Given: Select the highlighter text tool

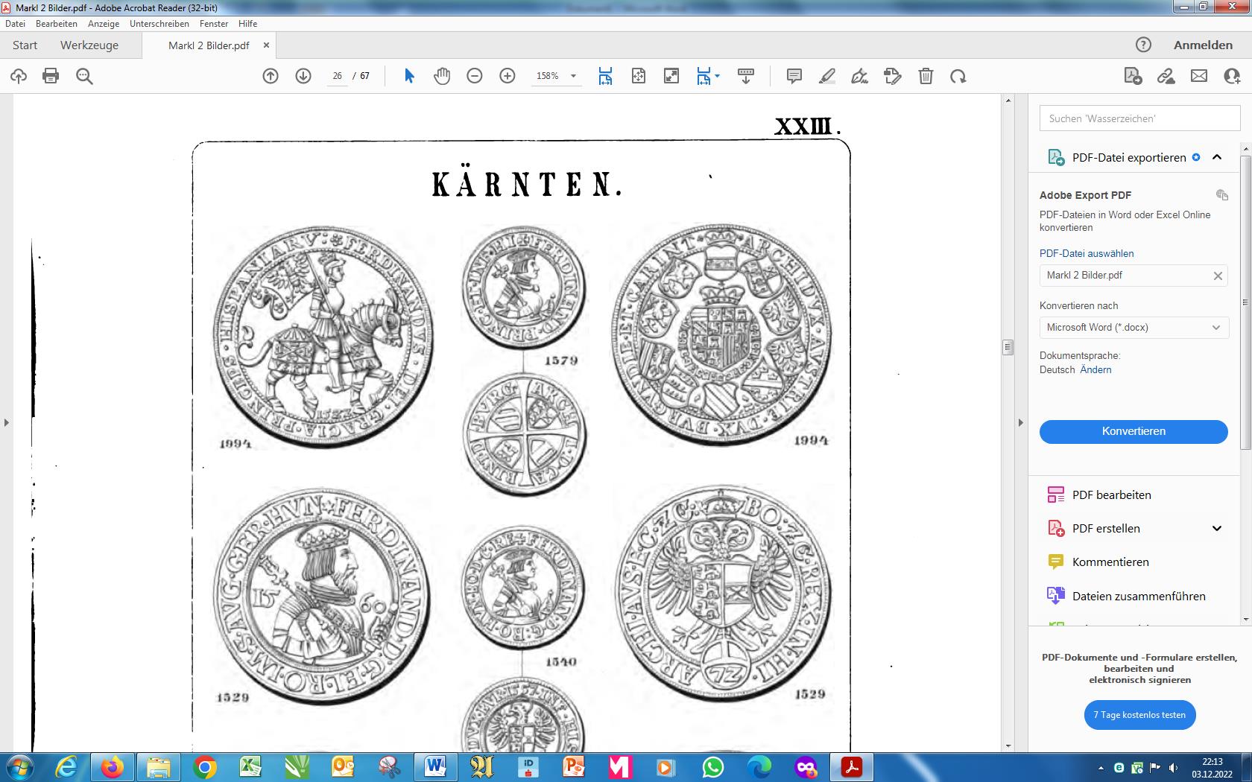Looking at the screenshot, I should pyautogui.click(x=827, y=76).
